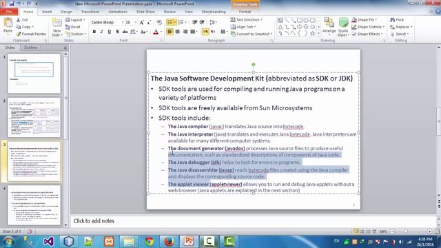The image size is (441, 248).
Task: Switch to Slide Sorter view in status bar
Action: 362,231
